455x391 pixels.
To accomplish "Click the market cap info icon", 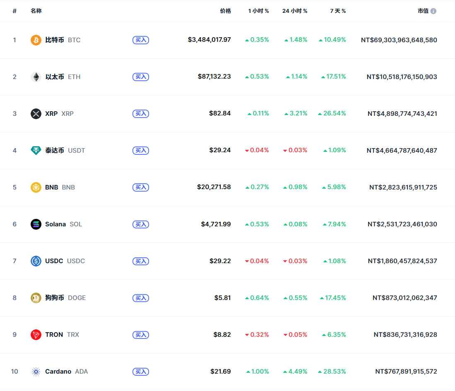I will point(433,11).
